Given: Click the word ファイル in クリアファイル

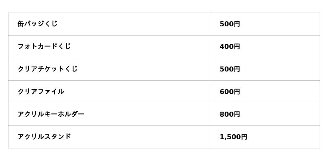Looking at the screenshot, I should [x=51, y=92].
